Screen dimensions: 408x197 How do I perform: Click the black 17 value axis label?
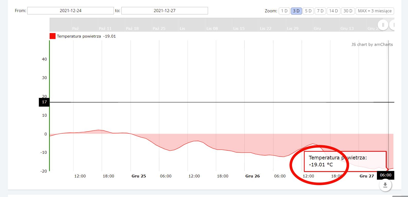click(44, 102)
